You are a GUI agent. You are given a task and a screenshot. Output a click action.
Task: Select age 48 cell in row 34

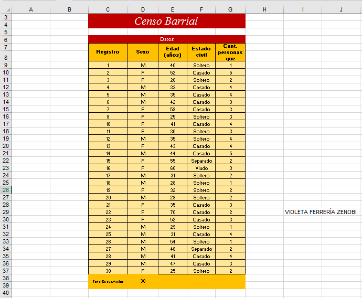coord(173,249)
